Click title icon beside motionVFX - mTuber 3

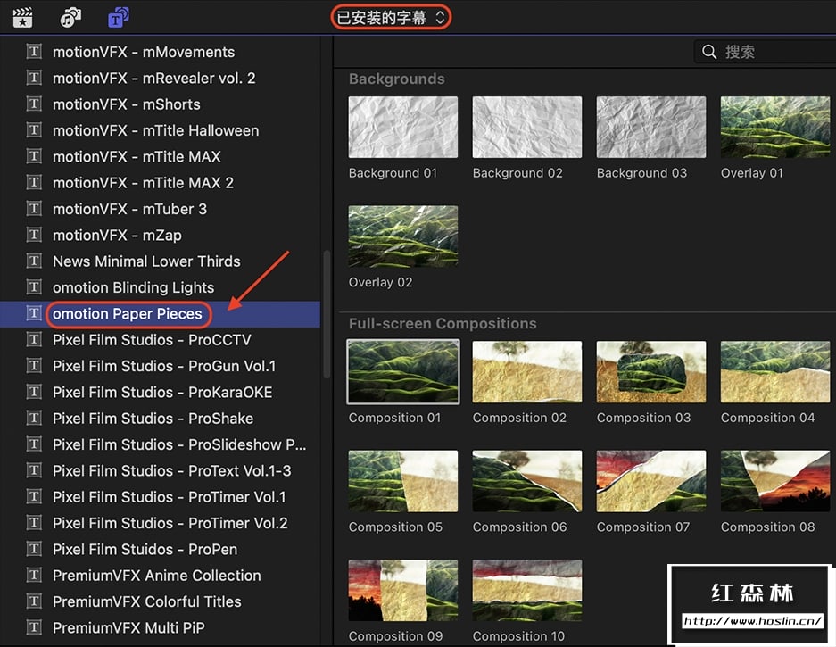coord(34,209)
